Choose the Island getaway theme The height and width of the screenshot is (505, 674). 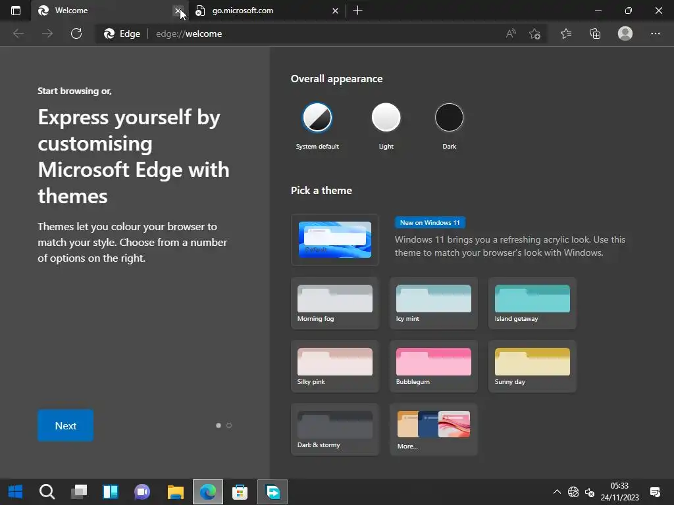click(x=532, y=303)
